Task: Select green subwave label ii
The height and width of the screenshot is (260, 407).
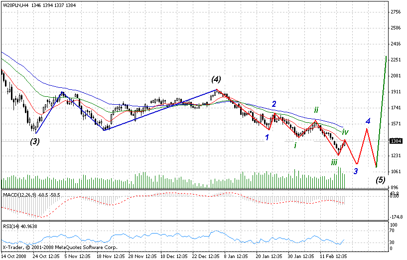Action: (316, 110)
